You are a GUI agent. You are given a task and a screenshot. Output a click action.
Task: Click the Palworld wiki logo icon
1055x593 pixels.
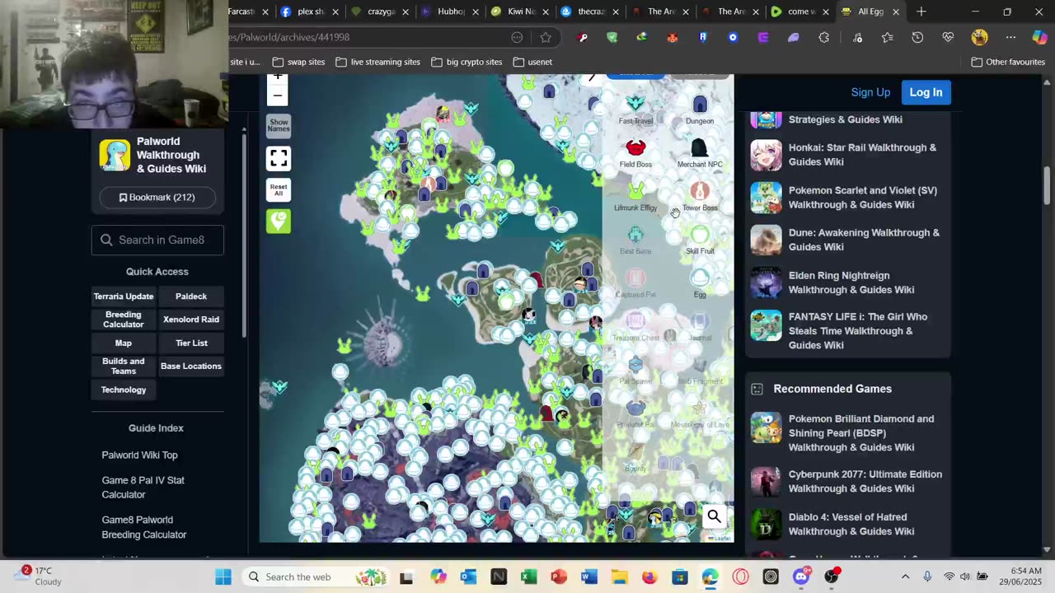(115, 155)
